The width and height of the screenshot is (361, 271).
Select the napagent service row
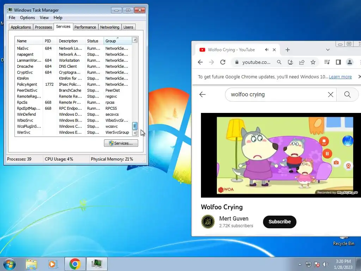click(x=73, y=54)
